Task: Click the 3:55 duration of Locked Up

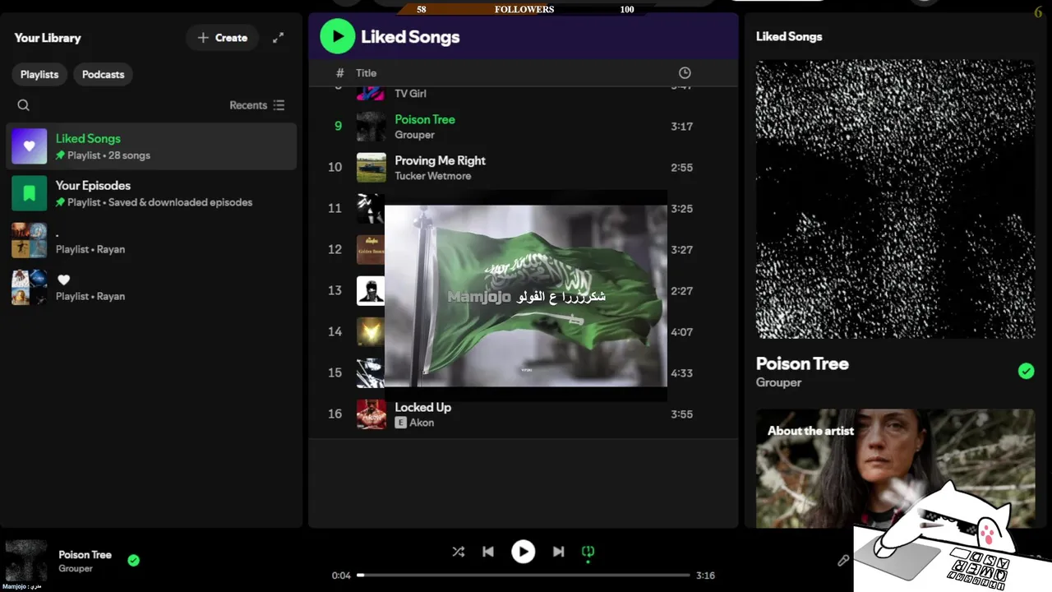Action: click(681, 414)
